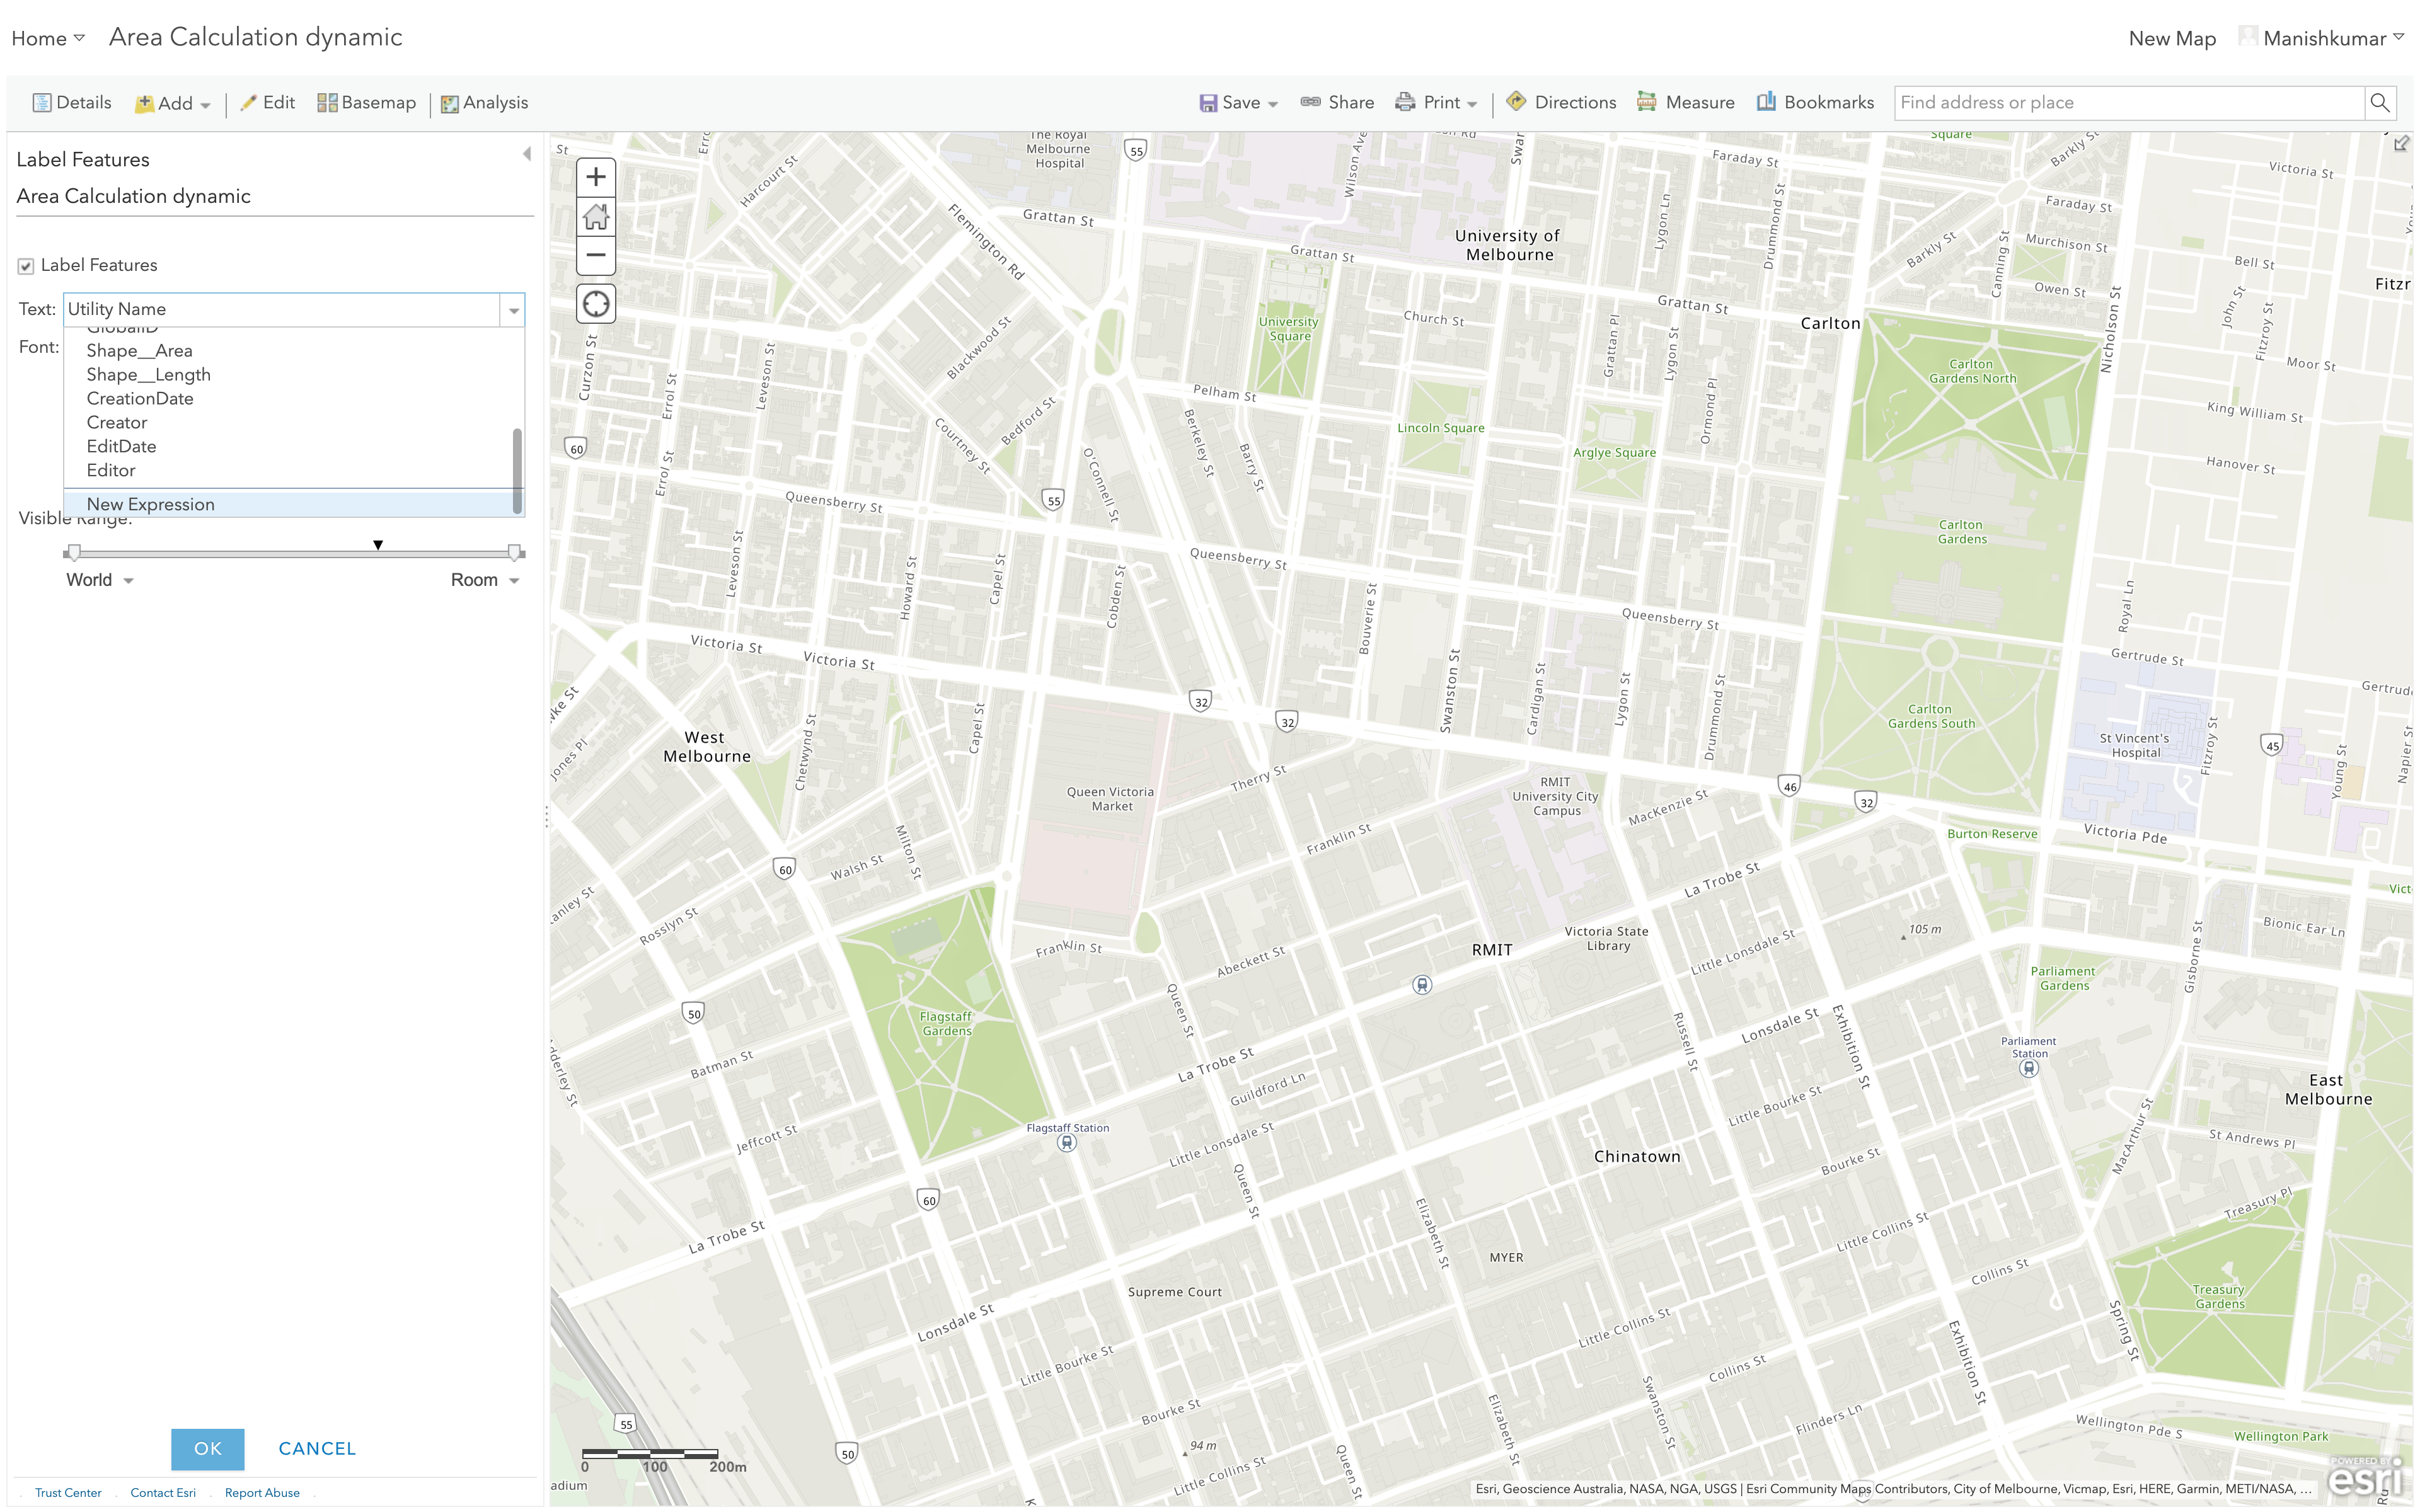Viewport: 2420px width, 1512px height.
Task: Open the Save dropdown
Action: click(1239, 102)
